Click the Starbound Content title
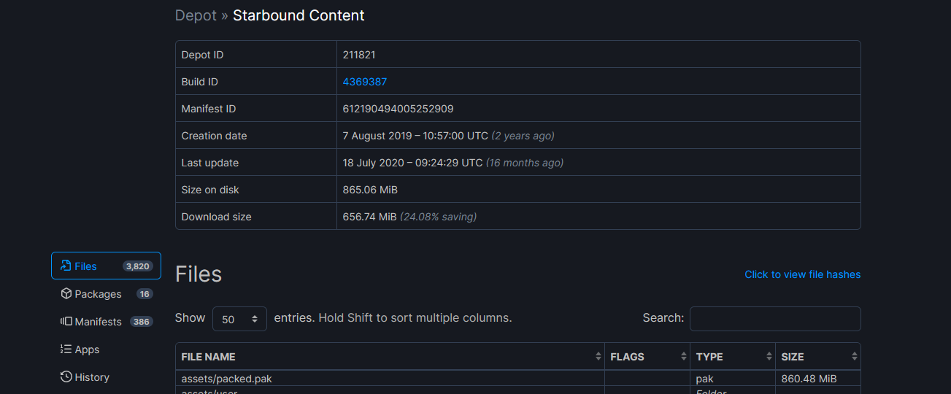 coord(299,15)
